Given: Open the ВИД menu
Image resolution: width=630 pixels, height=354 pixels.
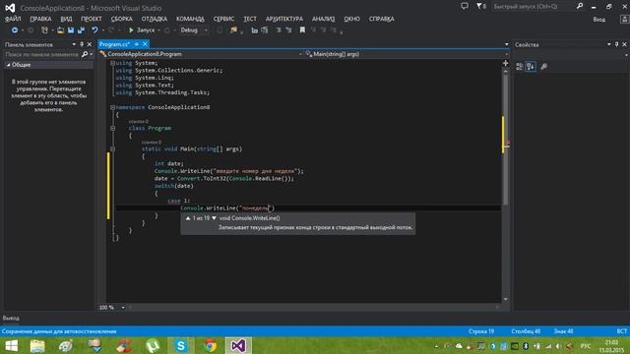Looking at the screenshot, I should click(66, 19).
